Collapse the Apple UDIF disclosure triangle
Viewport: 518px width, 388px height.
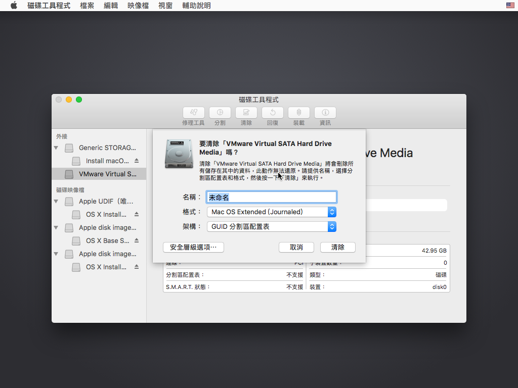point(56,201)
